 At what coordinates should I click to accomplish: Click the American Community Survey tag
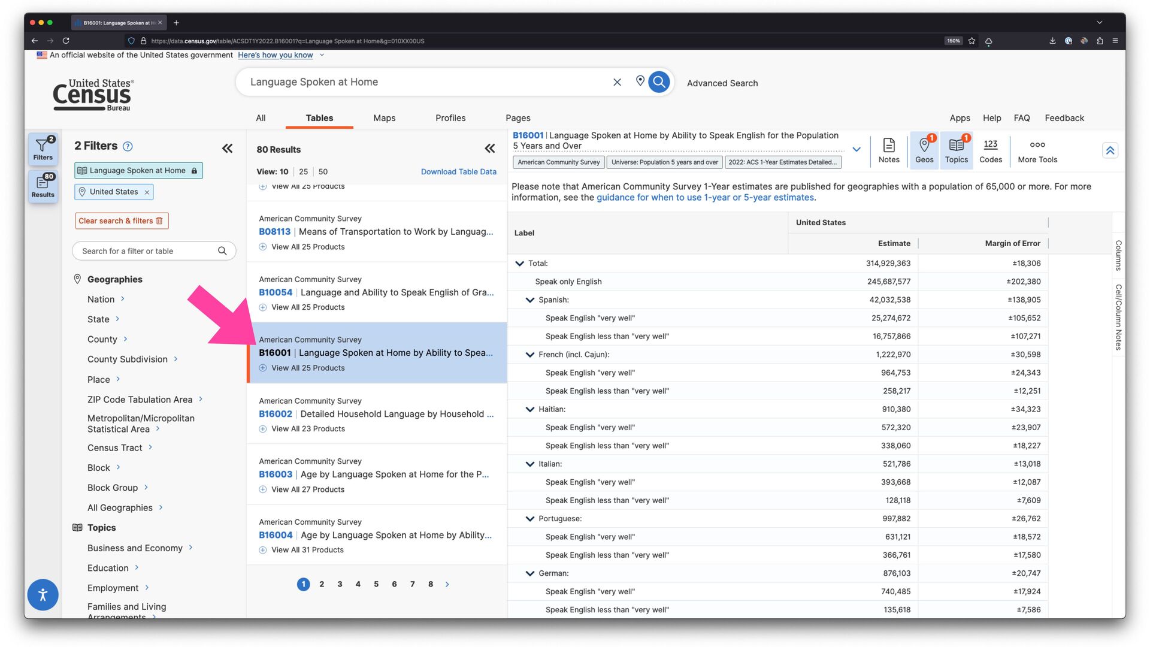click(558, 162)
